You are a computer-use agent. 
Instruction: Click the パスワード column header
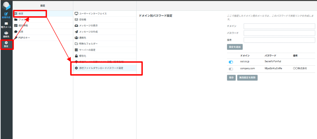(270, 56)
